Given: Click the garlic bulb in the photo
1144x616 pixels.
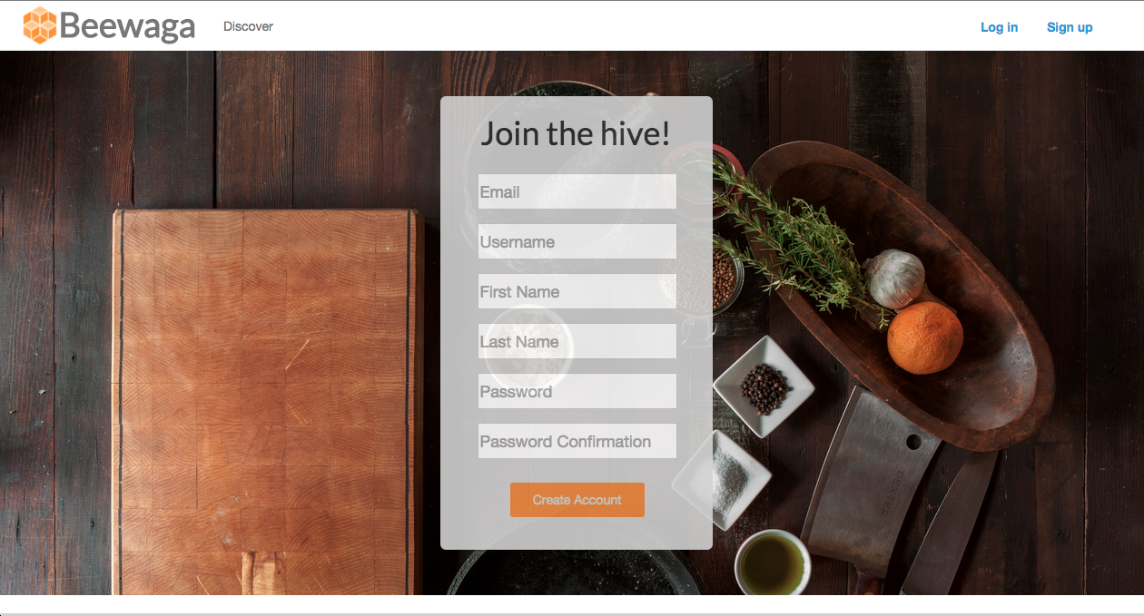Looking at the screenshot, I should [x=893, y=279].
